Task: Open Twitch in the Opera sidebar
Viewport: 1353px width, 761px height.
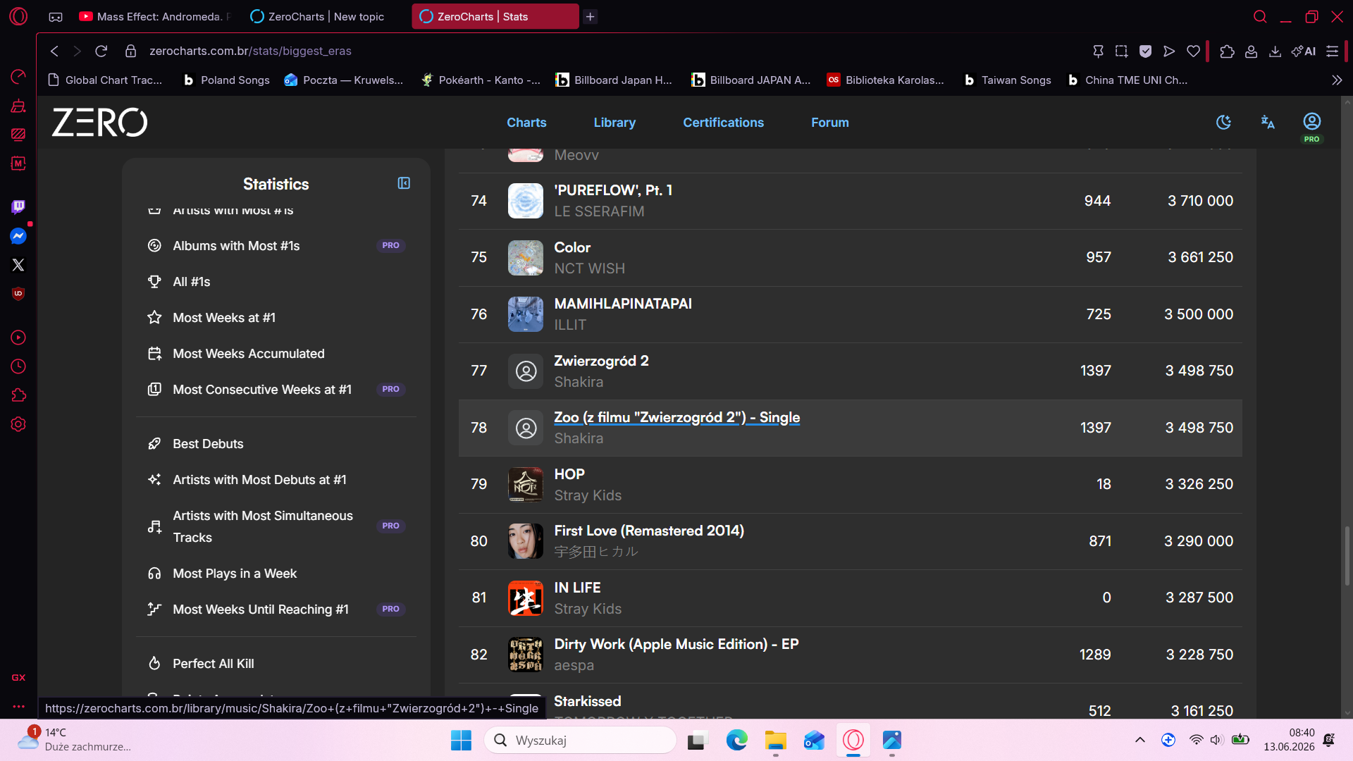Action: 18,206
